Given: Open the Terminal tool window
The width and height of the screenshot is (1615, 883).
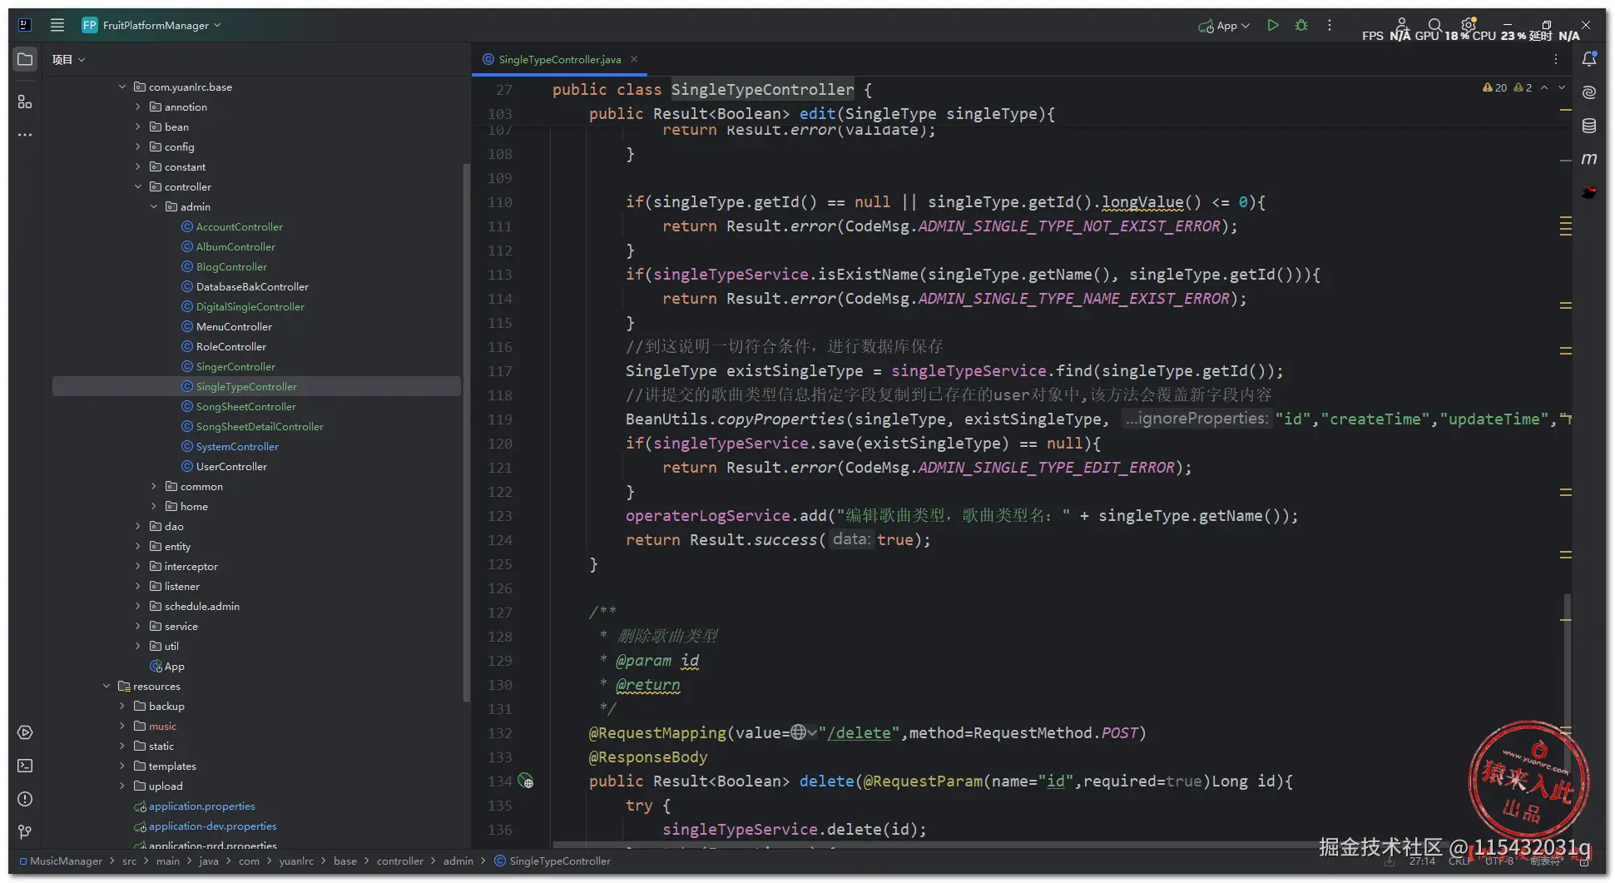Looking at the screenshot, I should [25, 766].
